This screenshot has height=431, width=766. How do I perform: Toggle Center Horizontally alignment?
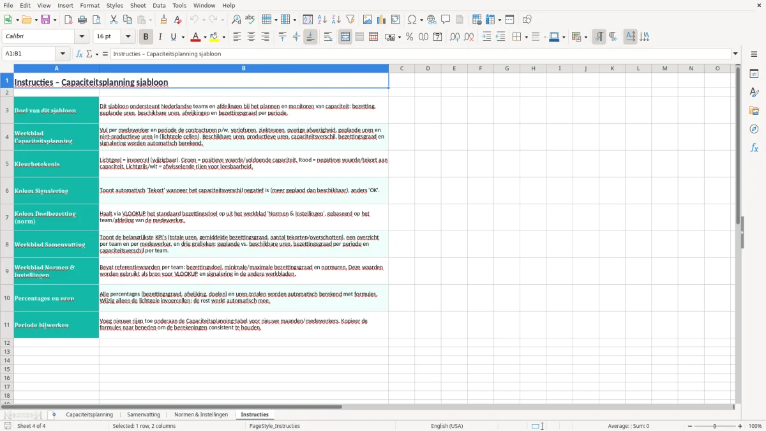tap(251, 37)
